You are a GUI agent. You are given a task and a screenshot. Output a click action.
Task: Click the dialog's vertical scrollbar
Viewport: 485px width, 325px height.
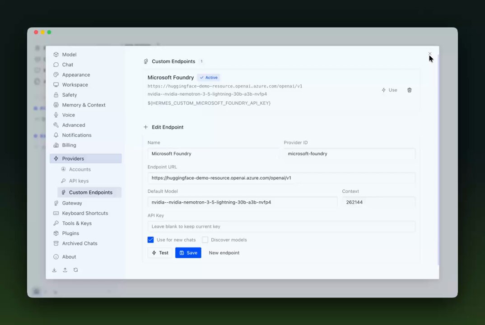tap(438, 159)
